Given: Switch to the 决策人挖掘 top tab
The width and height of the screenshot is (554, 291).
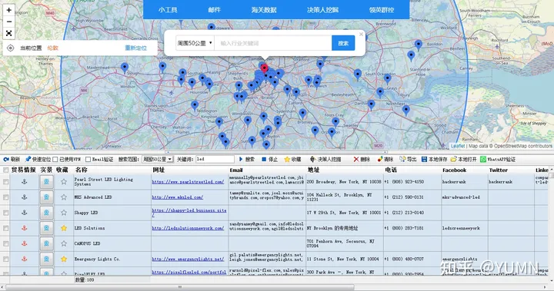Looking at the screenshot, I should tap(322, 10).
